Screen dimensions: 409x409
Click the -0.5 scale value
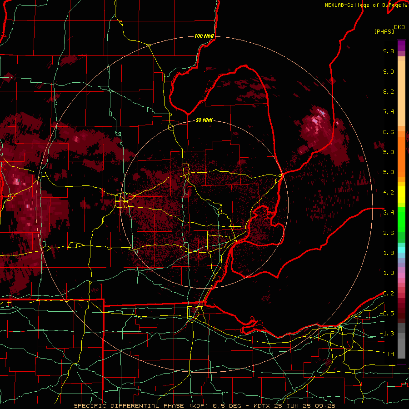click(x=387, y=314)
